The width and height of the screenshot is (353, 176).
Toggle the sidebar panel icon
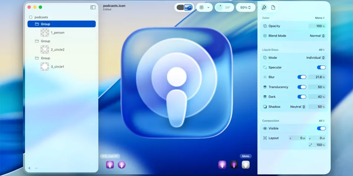pyautogui.click(x=93, y=7)
